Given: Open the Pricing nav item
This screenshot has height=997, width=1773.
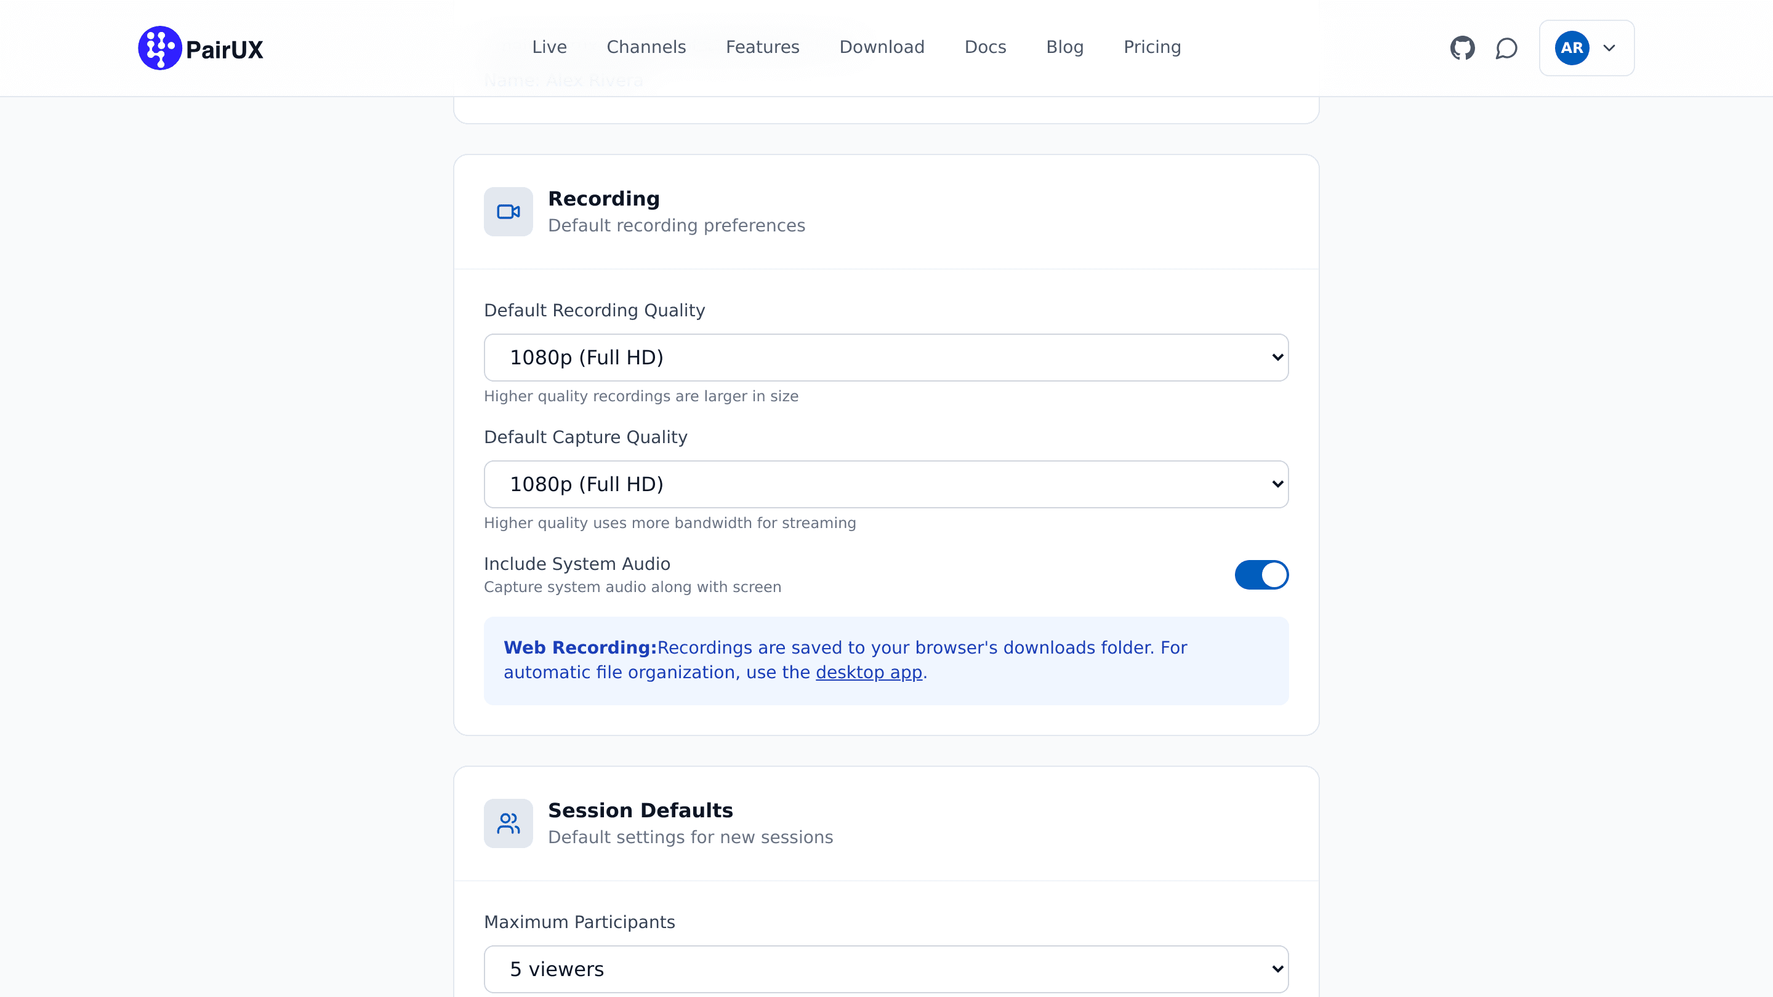Looking at the screenshot, I should [x=1152, y=47].
